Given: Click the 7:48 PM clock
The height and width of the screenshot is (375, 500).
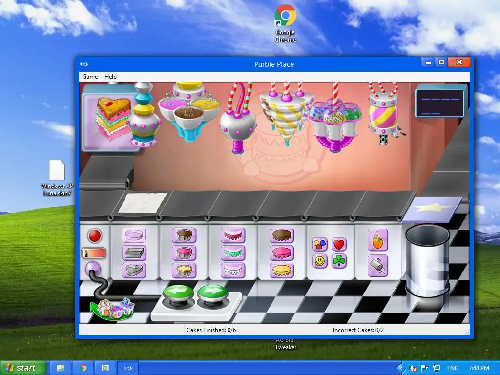Looking at the screenshot, I should click(x=479, y=368).
